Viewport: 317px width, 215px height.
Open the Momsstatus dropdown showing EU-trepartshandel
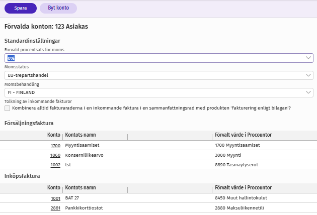(x=159, y=75)
